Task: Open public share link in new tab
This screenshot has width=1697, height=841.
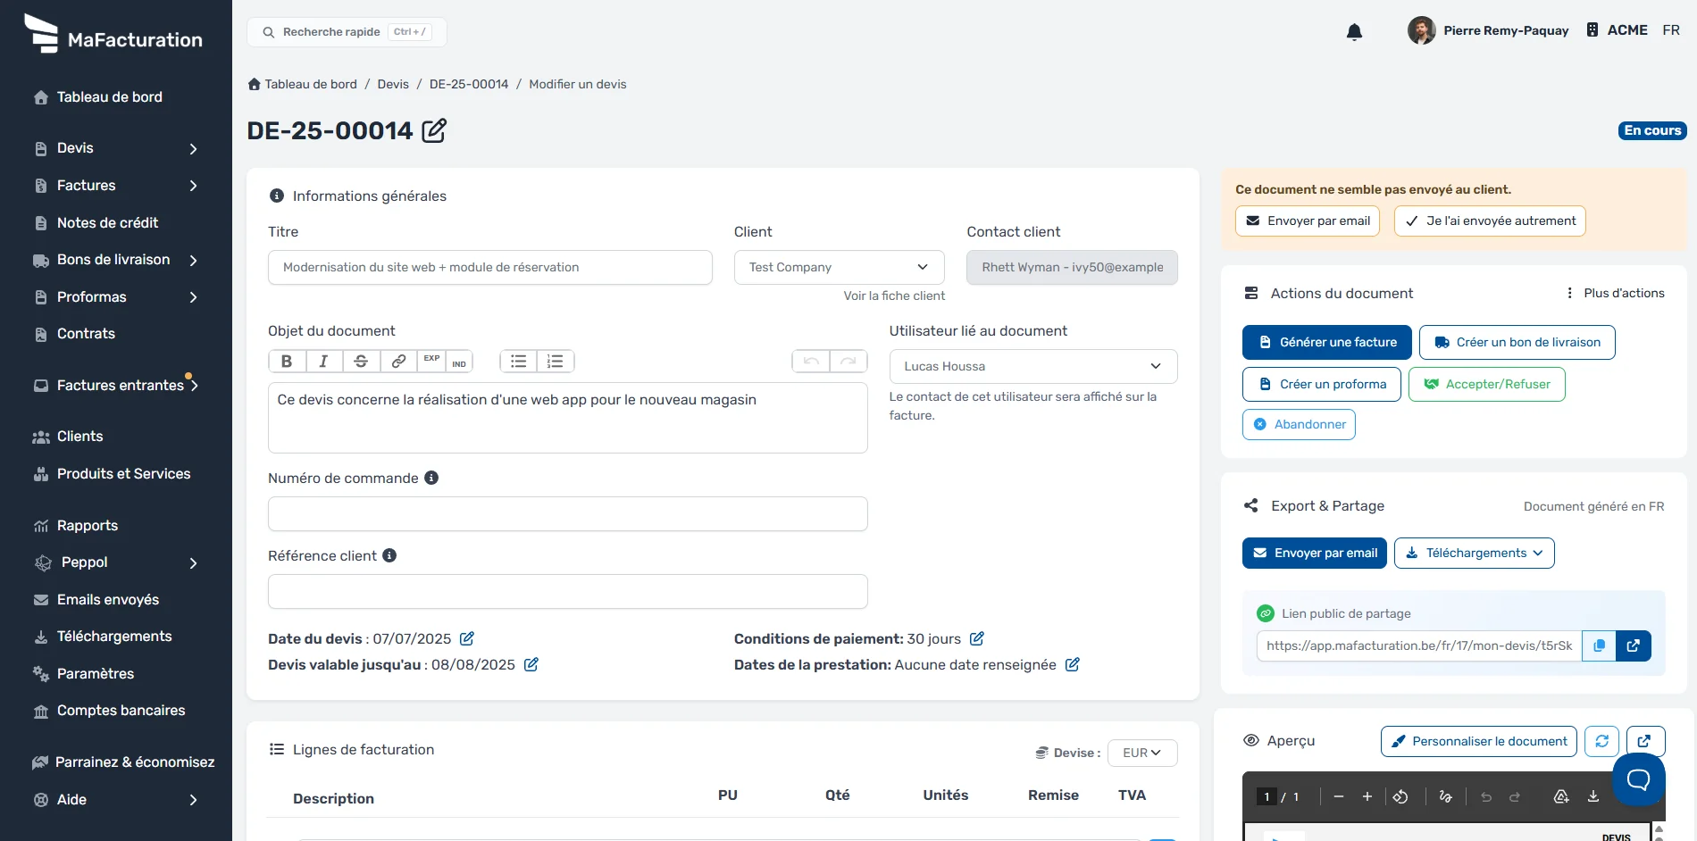Action: (x=1634, y=645)
